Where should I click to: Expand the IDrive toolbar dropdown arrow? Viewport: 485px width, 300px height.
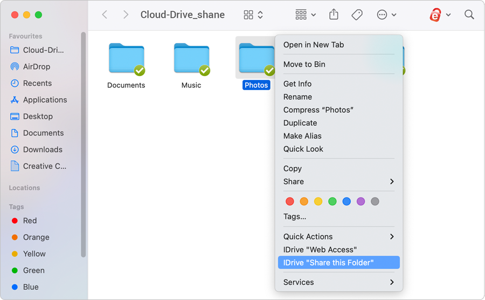pyautogui.click(x=448, y=15)
